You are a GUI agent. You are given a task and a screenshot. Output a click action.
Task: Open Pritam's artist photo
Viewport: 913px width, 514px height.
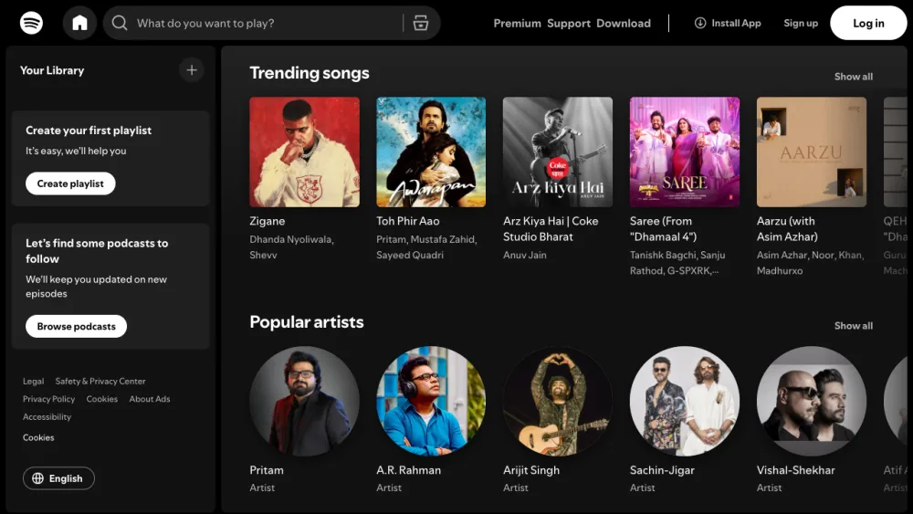(x=305, y=401)
